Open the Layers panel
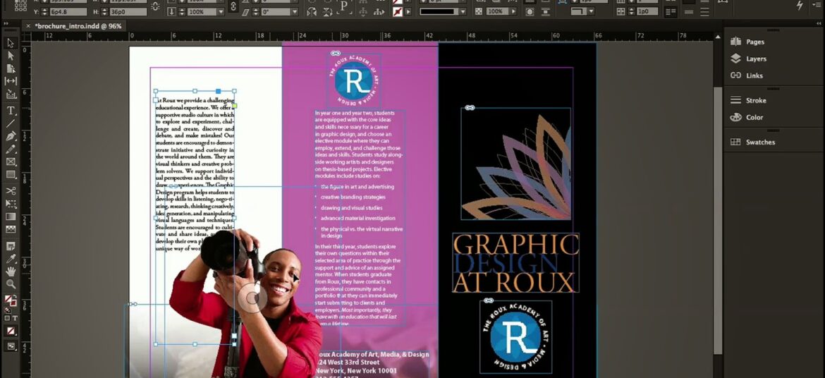825x378 pixels. [756, 59]
